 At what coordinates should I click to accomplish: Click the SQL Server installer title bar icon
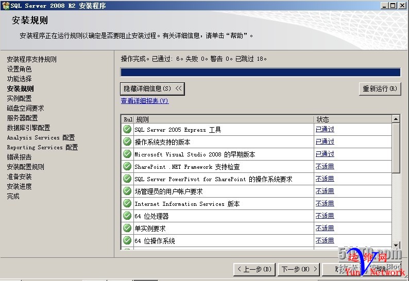coord(6,6)
